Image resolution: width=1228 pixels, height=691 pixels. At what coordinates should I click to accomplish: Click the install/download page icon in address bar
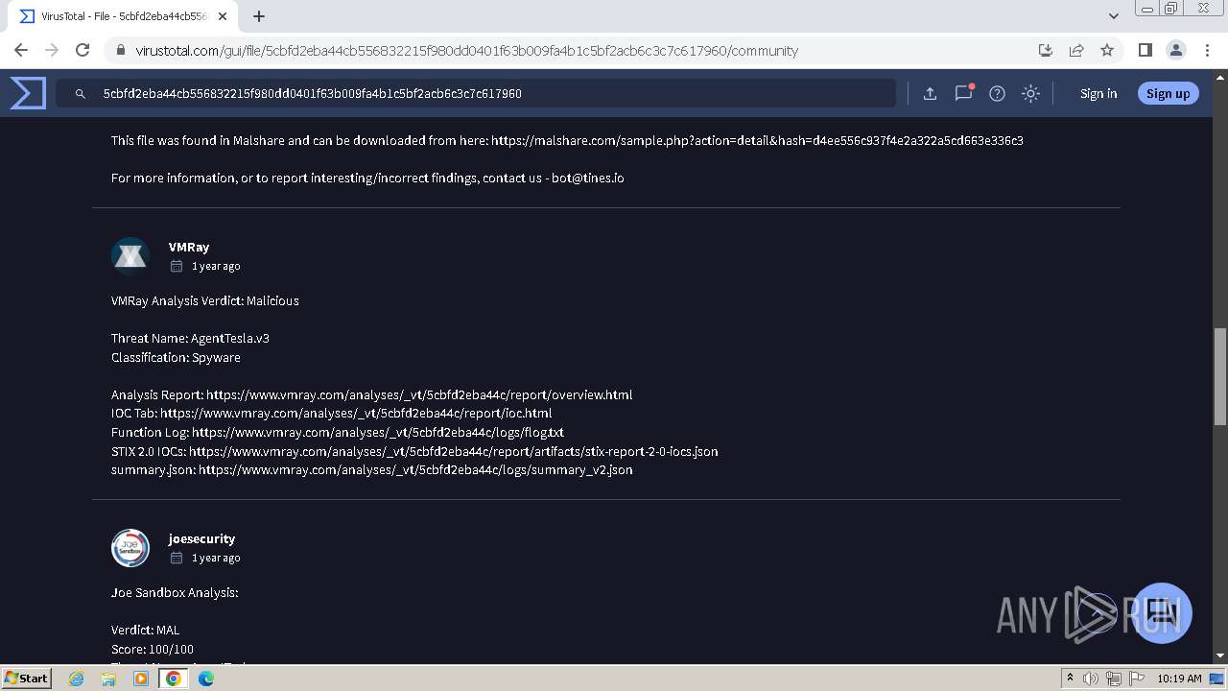click(x=1046, y=50)
